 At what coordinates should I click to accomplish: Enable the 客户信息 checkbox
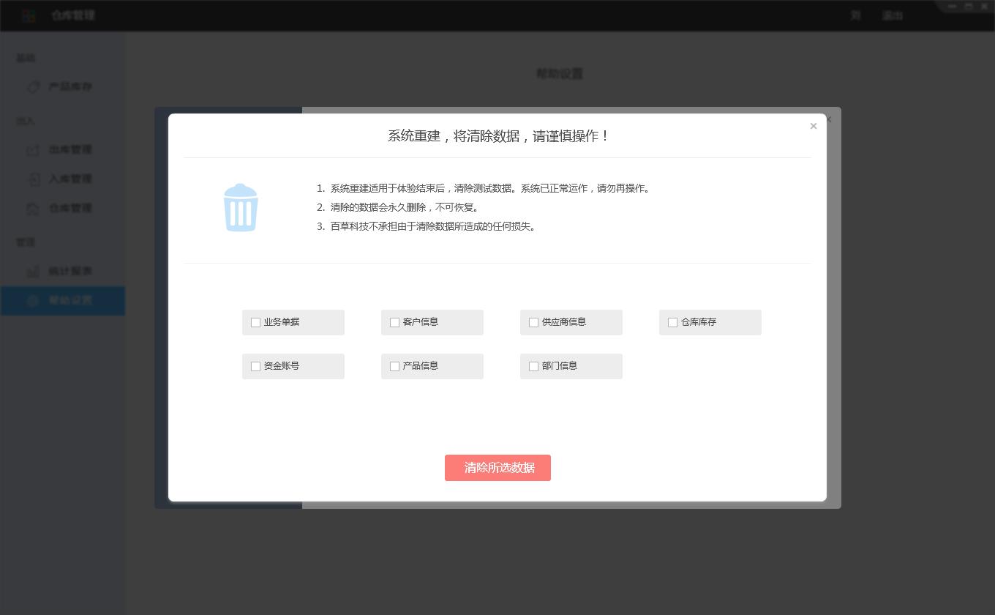point(394,322)
